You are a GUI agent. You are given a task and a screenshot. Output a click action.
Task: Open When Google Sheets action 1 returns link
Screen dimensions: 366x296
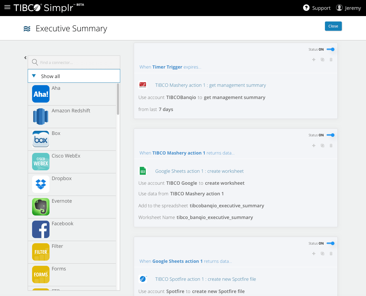point(185,261)
